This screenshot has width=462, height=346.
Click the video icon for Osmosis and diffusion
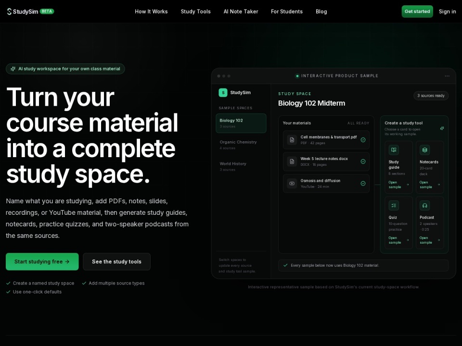[292, 183]
